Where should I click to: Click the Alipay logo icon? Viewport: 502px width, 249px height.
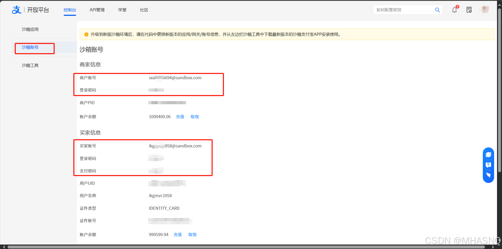(x=17, y=10)
